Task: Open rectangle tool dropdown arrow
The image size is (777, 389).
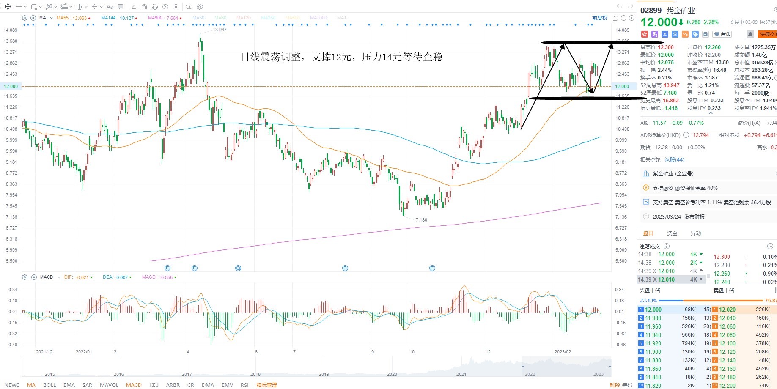Action: [x=40, y=7]
